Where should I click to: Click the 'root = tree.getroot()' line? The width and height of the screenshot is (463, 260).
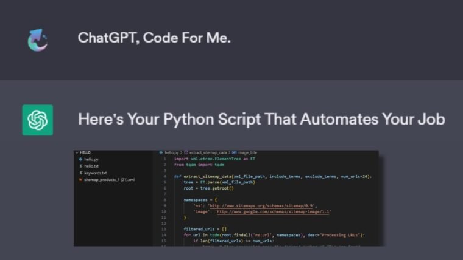208,188
